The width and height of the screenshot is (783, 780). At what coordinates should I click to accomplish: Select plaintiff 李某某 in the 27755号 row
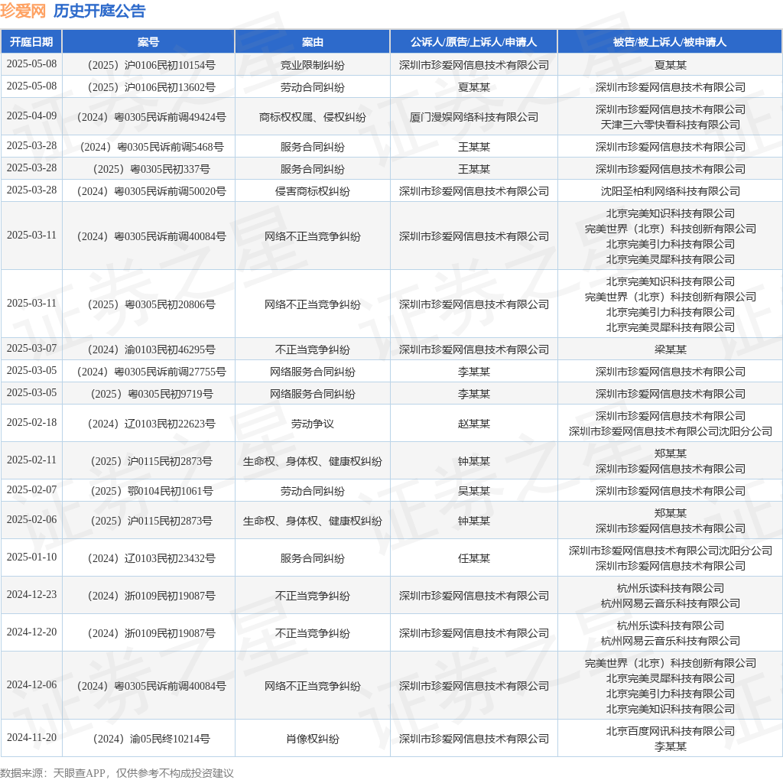coord(474,372)
